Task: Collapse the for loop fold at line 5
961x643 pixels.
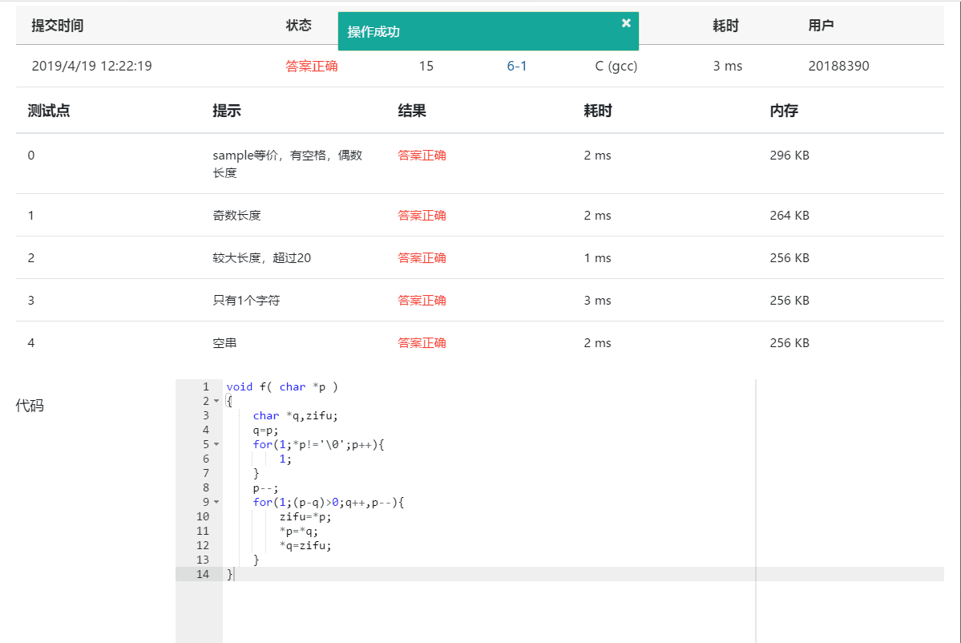Action: pos(216,444)
